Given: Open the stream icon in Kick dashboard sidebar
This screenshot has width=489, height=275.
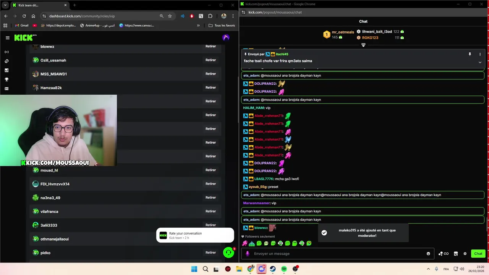Looking at the screenshot, I should 6,52.
